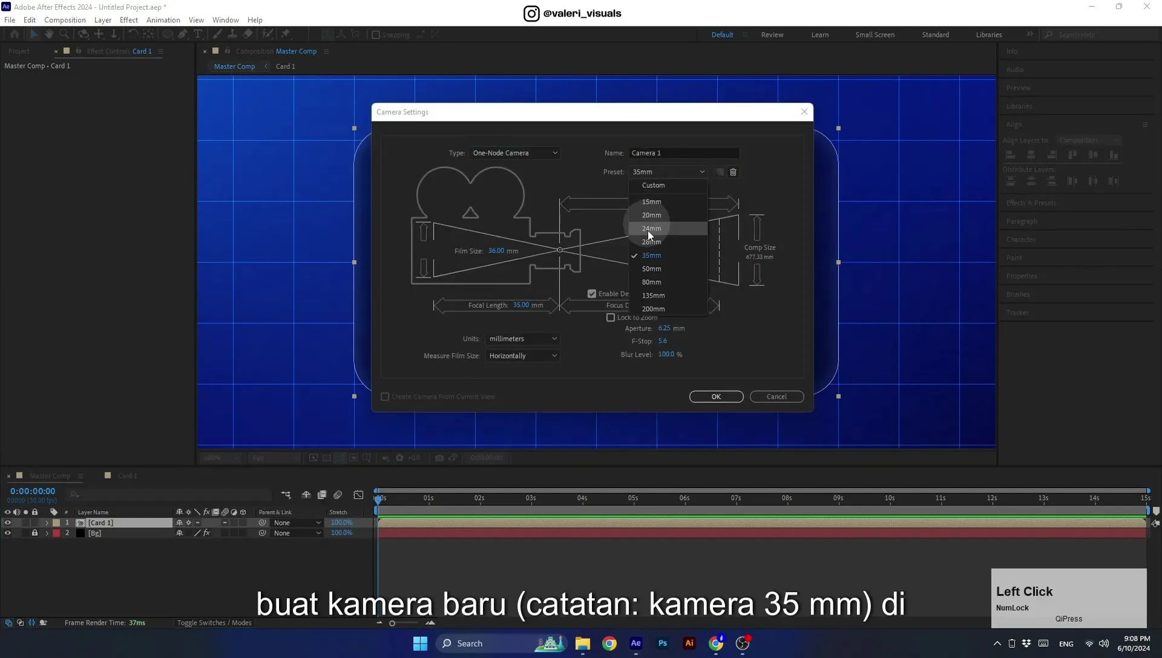
Task: Select the Rotation tool
Action: coord(133,34)
